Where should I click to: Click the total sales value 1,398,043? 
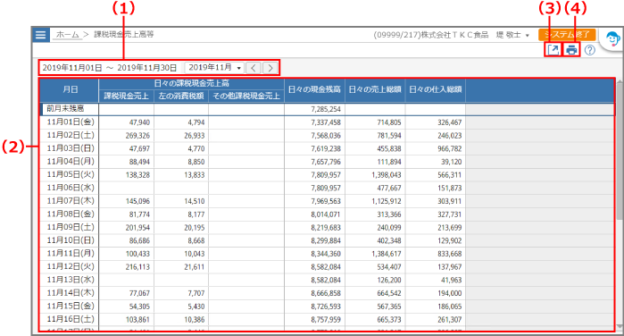click(x=387, y=175)
